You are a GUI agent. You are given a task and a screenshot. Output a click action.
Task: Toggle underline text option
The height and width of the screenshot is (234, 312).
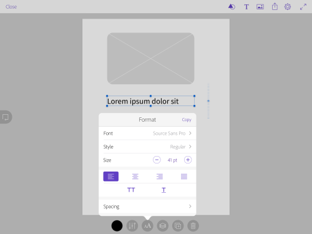click(163, 190)
